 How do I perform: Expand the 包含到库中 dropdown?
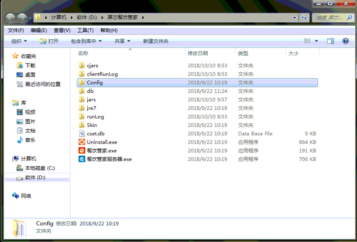tap(86, 41)
